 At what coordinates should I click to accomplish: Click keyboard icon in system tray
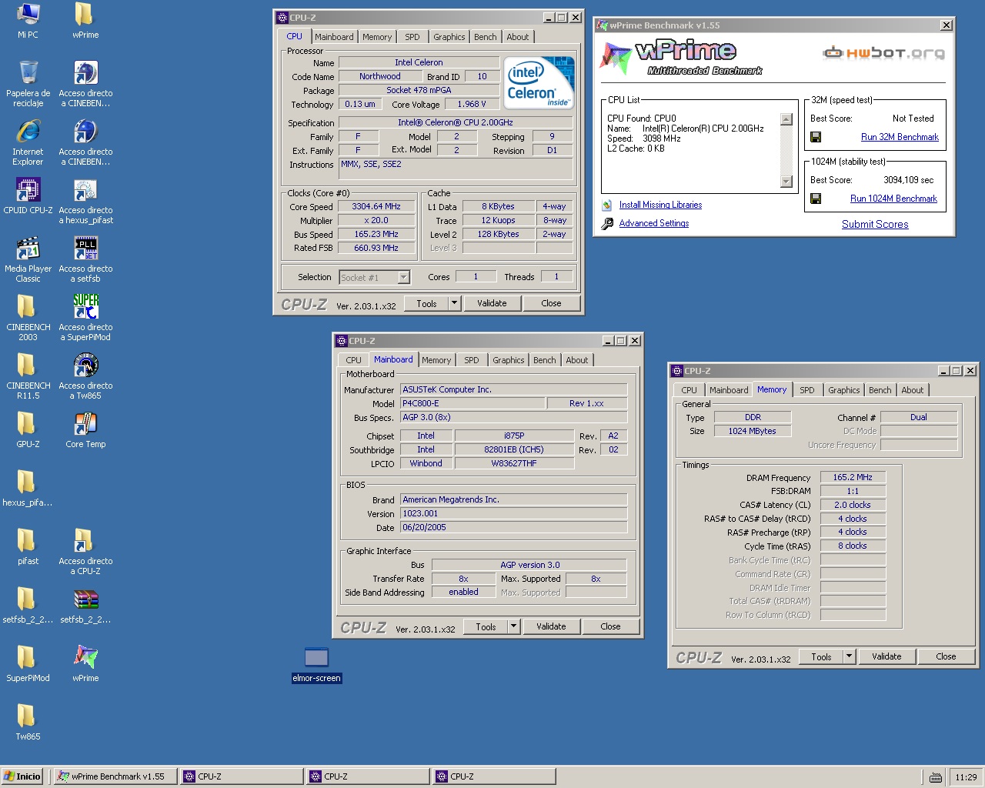(x=936, y=777)
